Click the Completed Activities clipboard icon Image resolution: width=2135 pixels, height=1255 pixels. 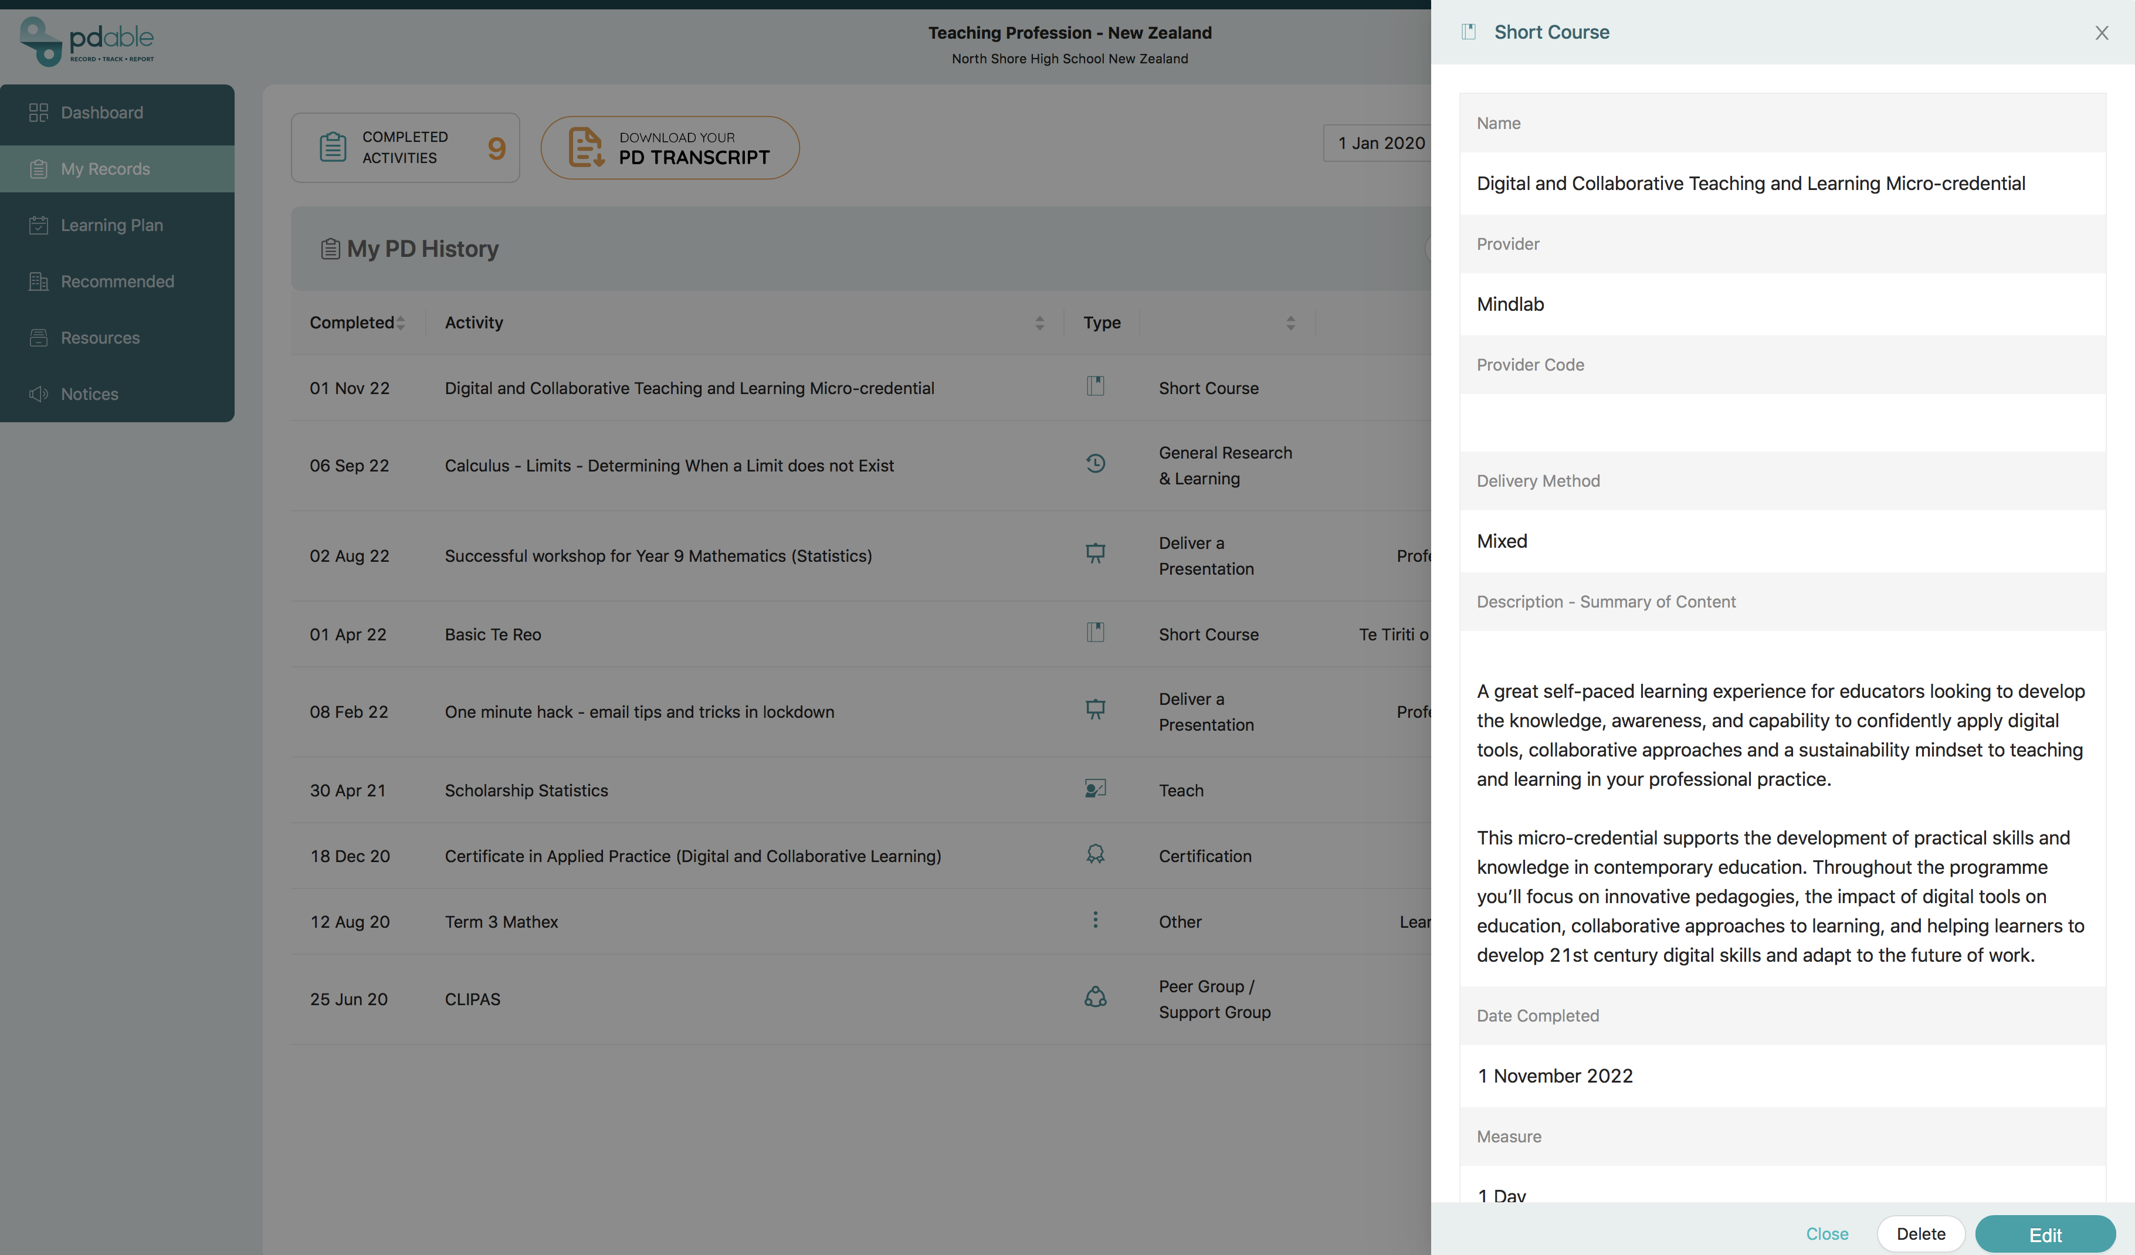[x=333, y=147]
